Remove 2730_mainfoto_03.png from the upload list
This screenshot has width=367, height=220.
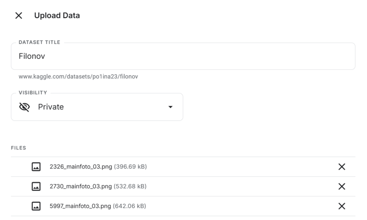(x=342, y=187)
